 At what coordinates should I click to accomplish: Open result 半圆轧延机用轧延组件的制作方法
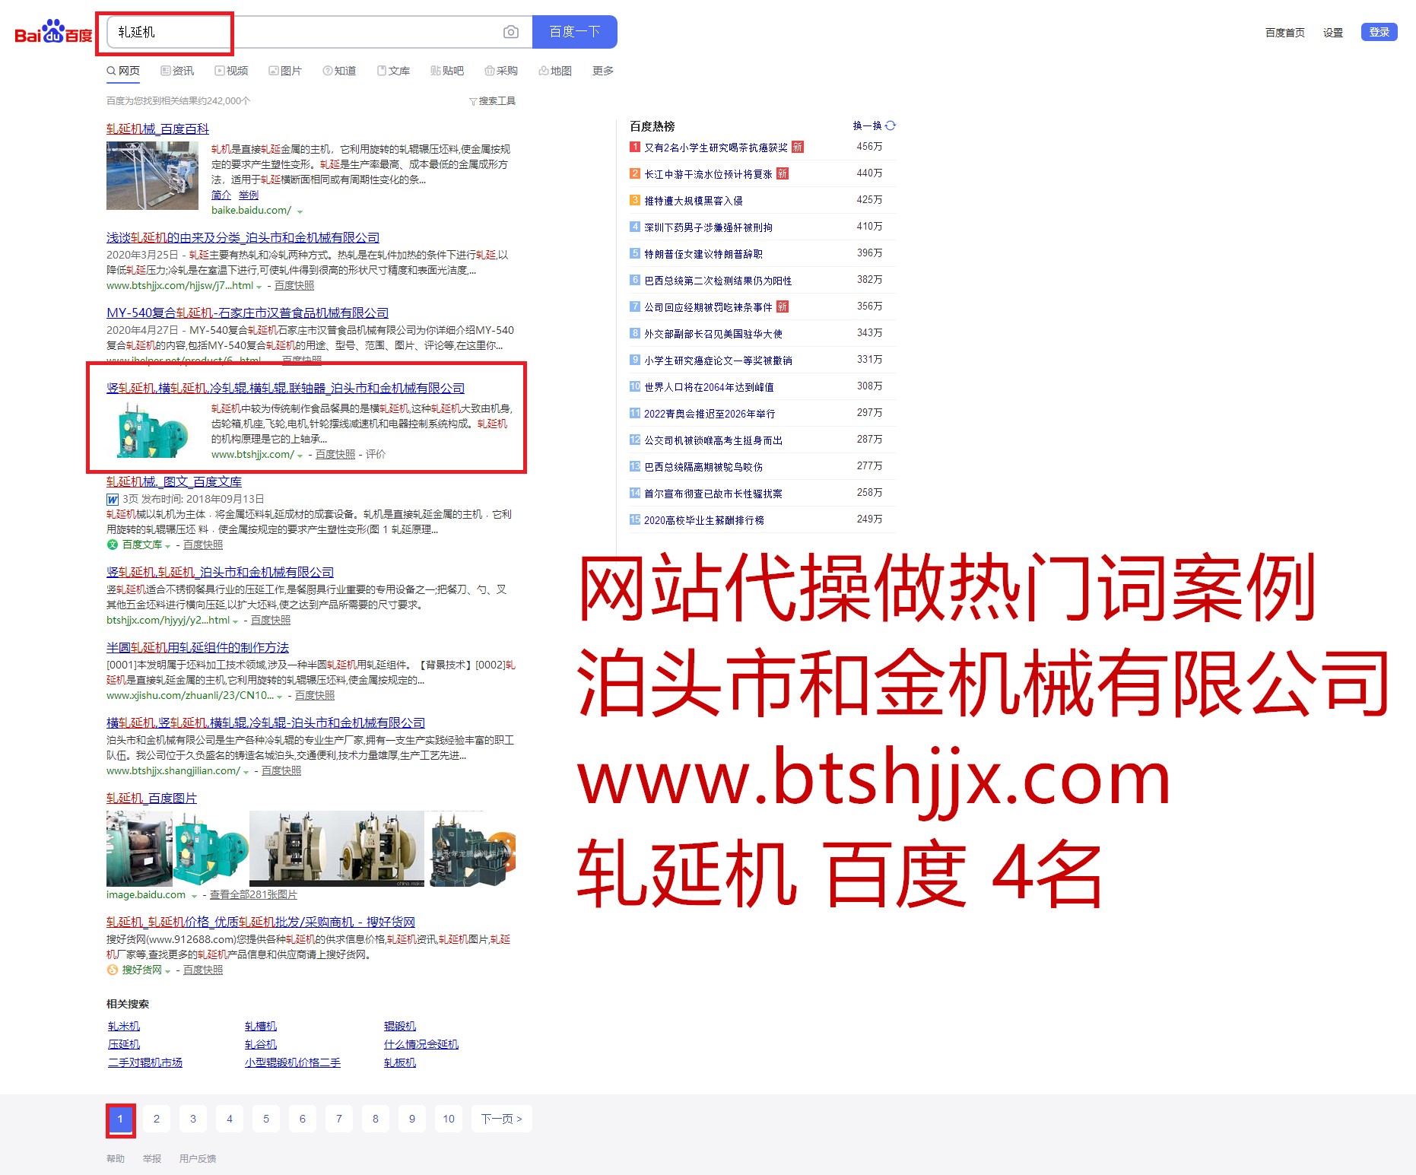198,647
